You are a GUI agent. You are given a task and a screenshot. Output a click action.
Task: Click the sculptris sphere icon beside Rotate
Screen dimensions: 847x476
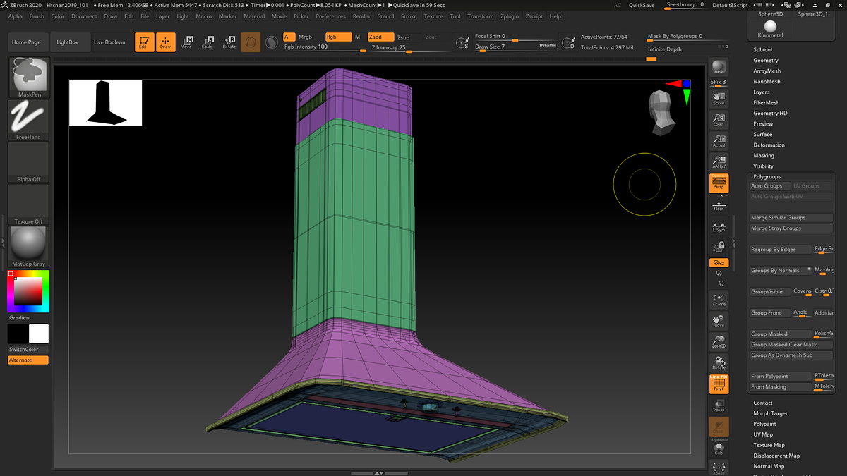[251, 42]
